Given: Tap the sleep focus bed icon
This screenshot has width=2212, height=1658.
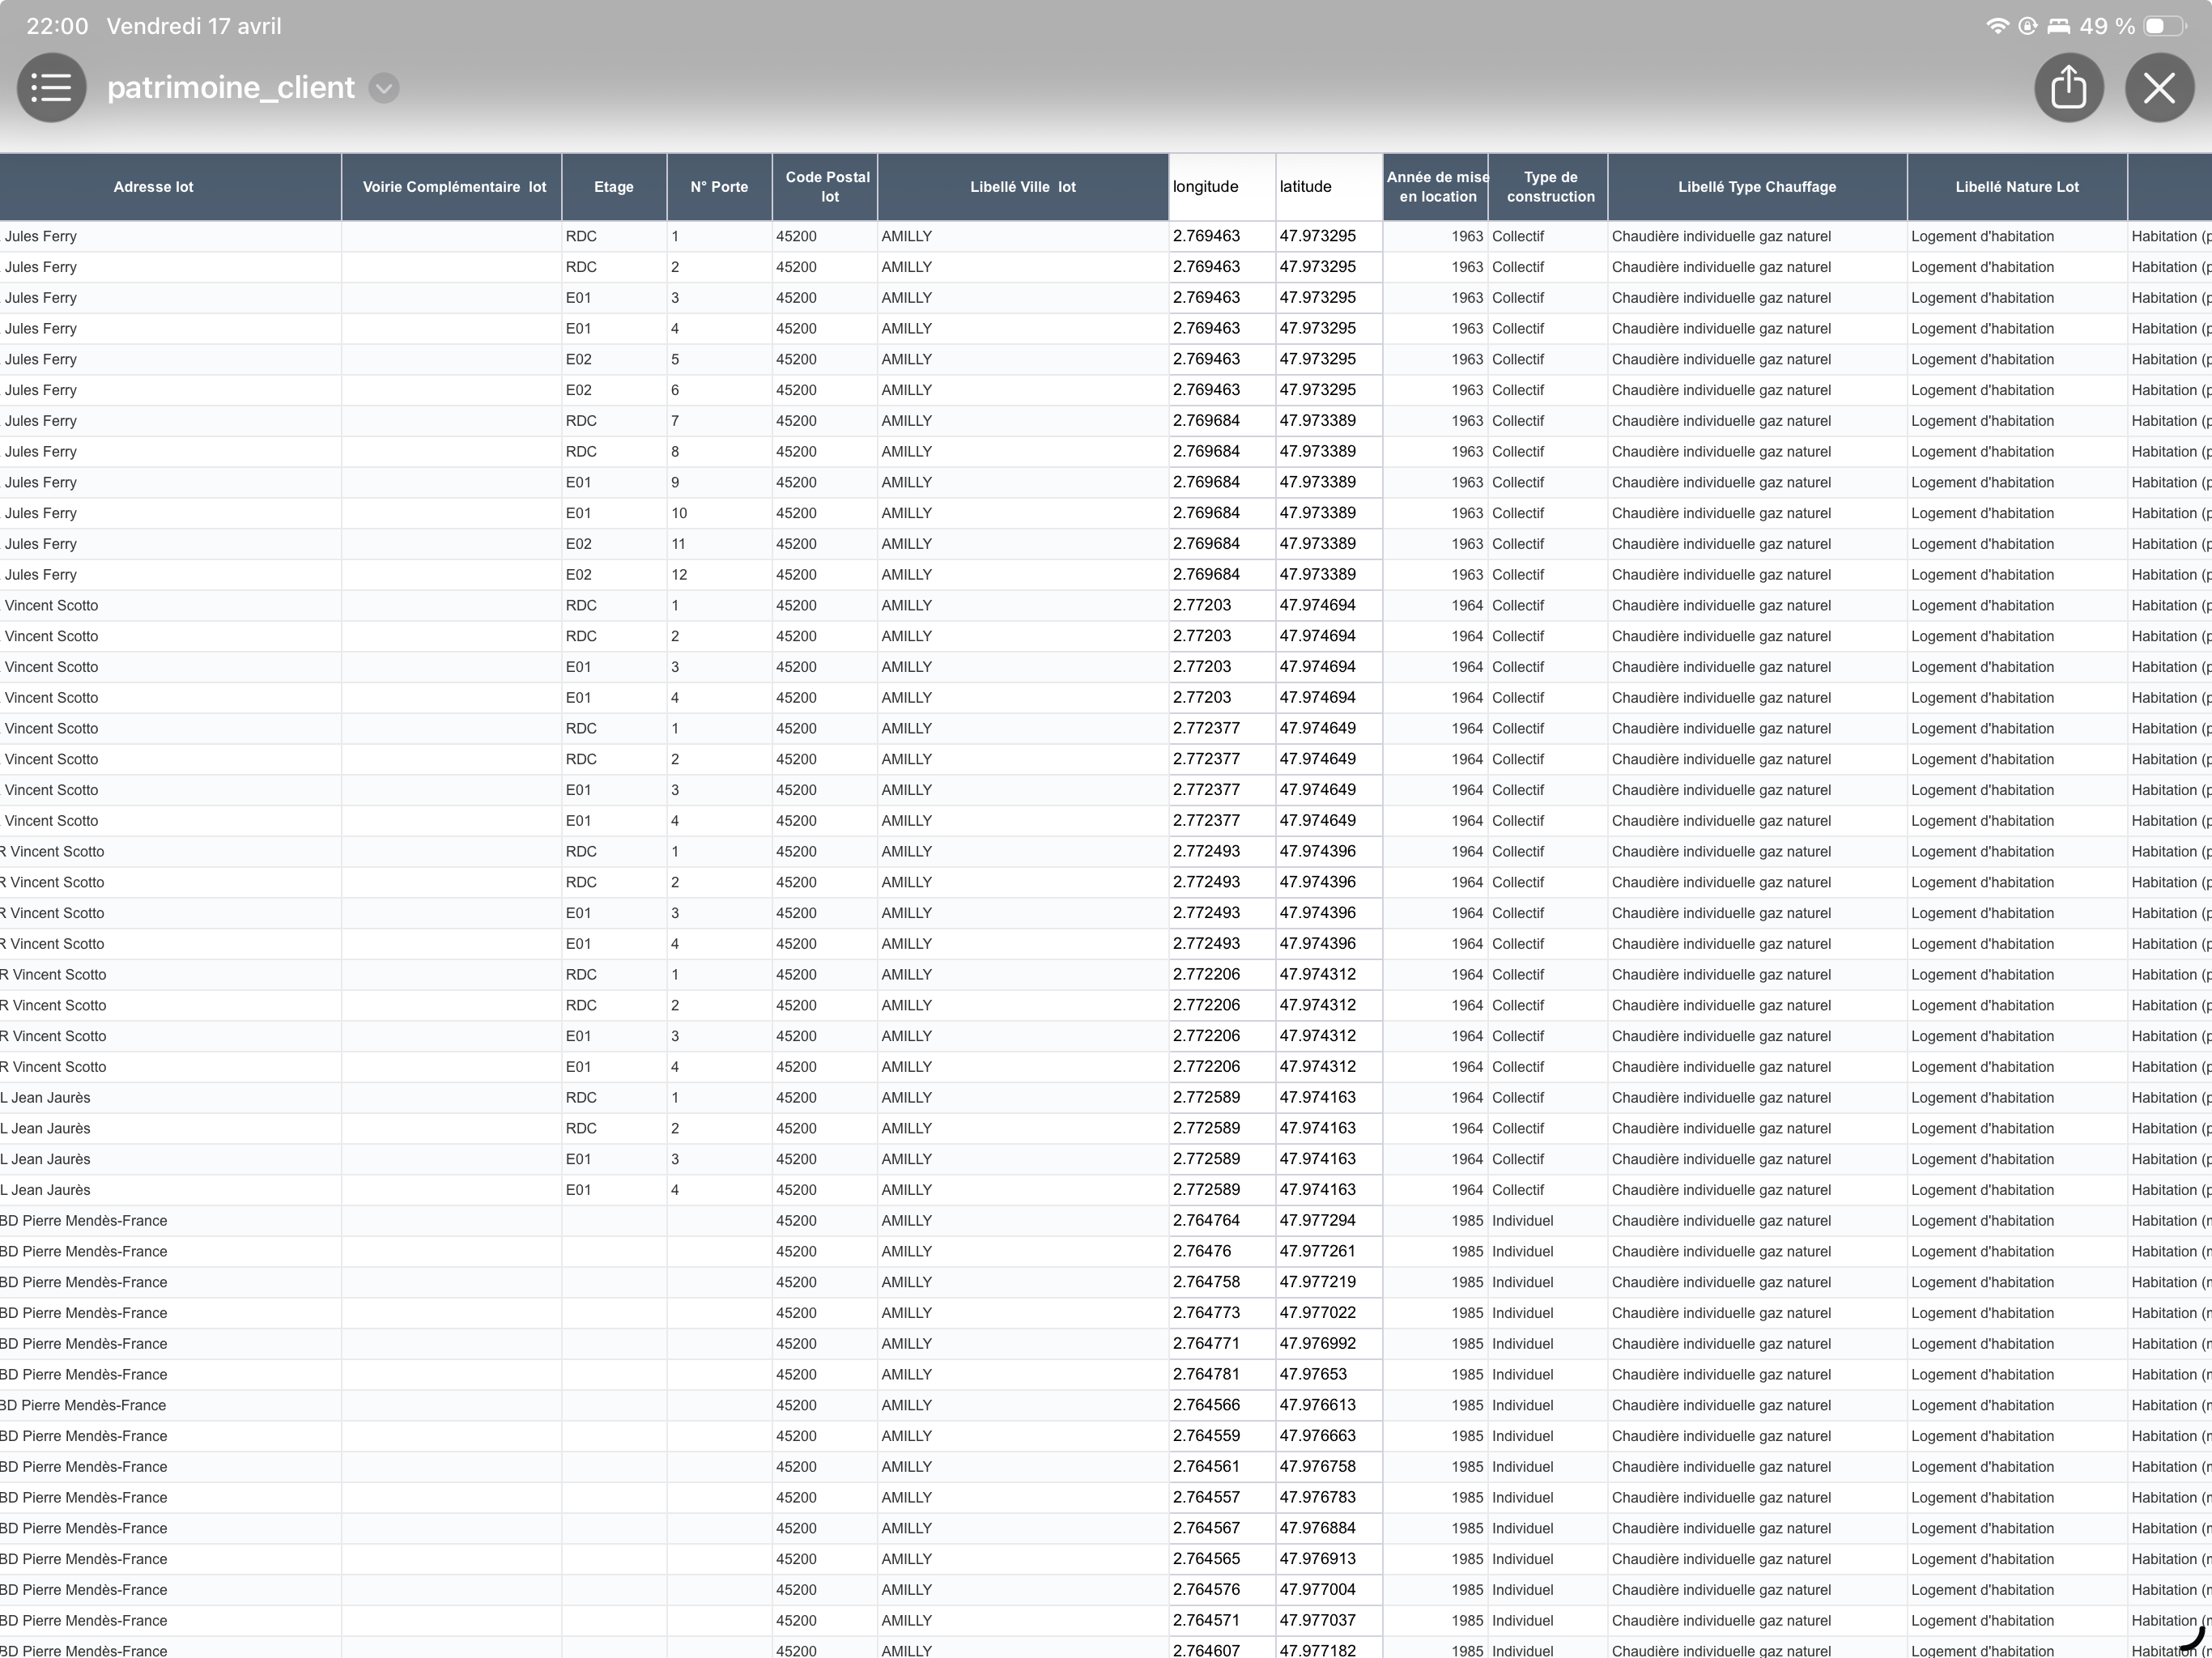Looking at the screenshot, I should [2058, 26].
